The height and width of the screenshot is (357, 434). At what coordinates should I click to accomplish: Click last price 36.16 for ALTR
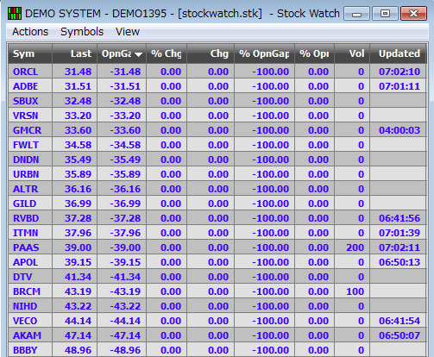point(78,189)
